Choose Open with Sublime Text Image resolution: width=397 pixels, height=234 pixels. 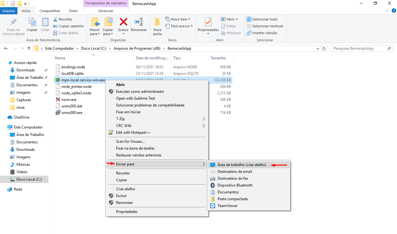click(x=157, y=98)
